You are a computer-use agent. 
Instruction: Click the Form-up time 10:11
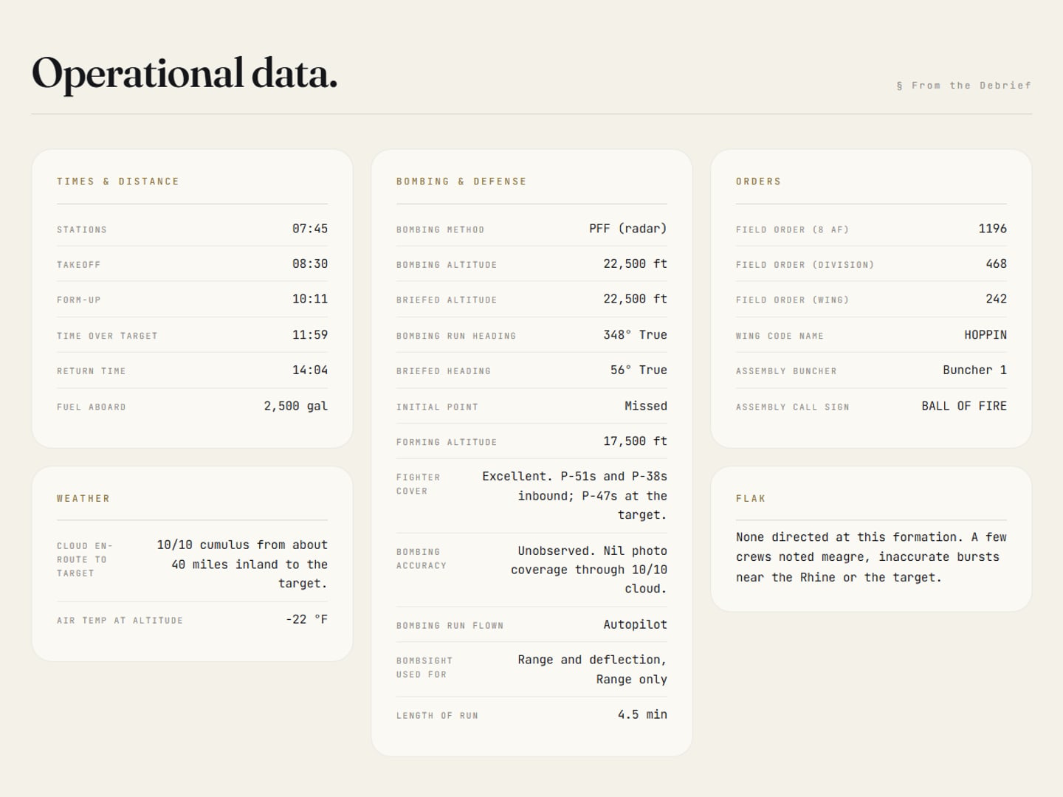click(x=310, y=300)
